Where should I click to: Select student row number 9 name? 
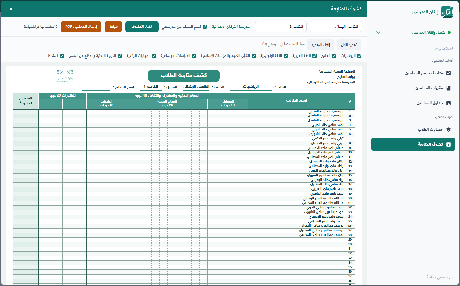pos(326,148)
